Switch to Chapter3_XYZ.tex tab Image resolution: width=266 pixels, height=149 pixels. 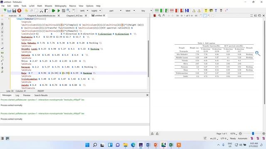[74, 16]
